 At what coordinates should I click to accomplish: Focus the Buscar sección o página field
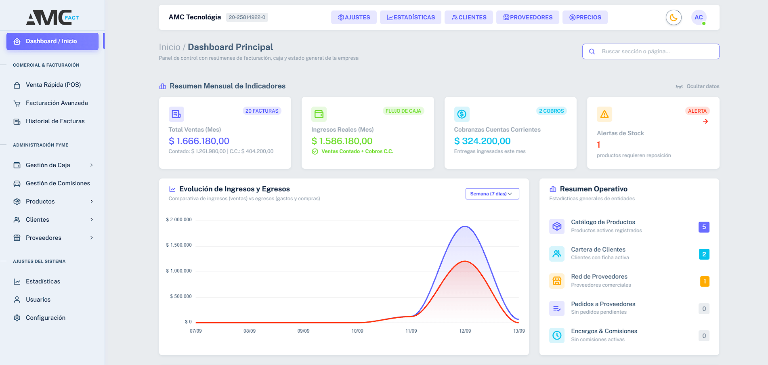651,51
